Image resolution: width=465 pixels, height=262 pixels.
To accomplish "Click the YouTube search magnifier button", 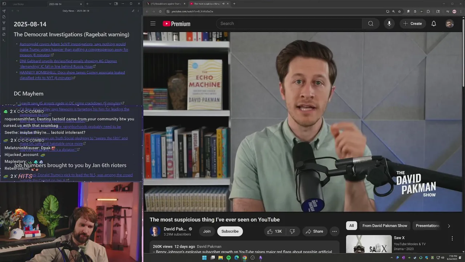I will pos(371,24).
